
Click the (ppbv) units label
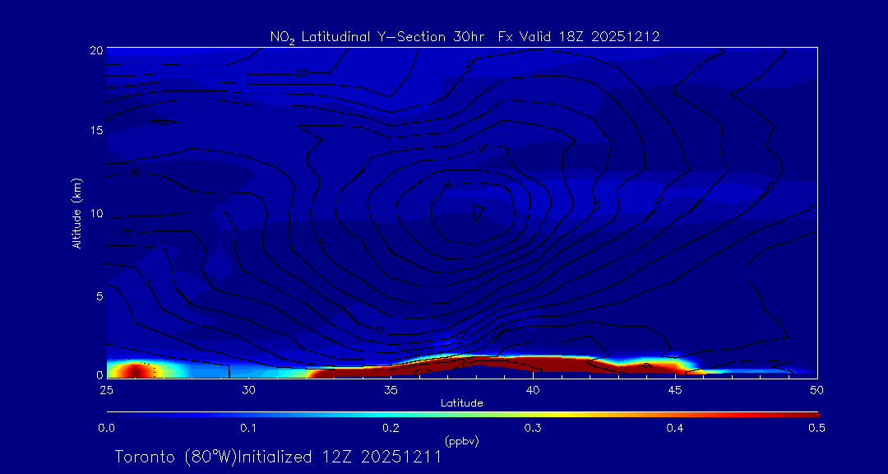[461, 441]
